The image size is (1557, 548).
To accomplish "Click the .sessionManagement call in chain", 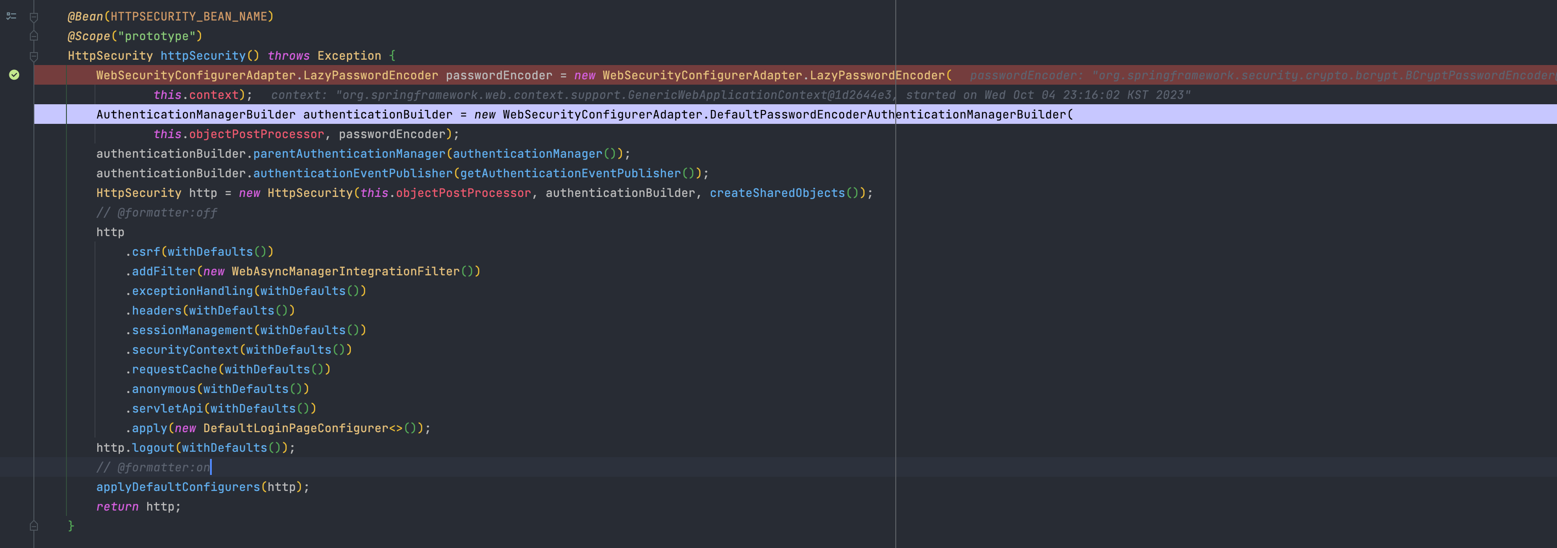I will click(x=192, y=331).
